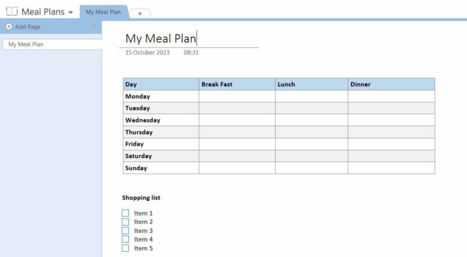The image size is (467, 257).
Task: Click the Monday Break Fast empty cell
Action: [237, 96]
